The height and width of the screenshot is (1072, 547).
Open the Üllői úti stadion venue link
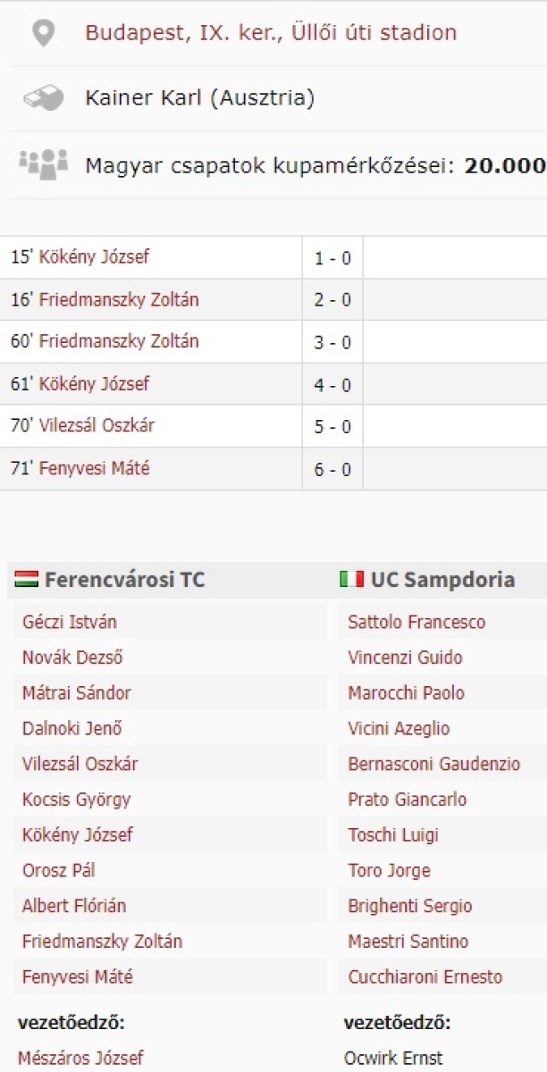click(x=270, y=34)
